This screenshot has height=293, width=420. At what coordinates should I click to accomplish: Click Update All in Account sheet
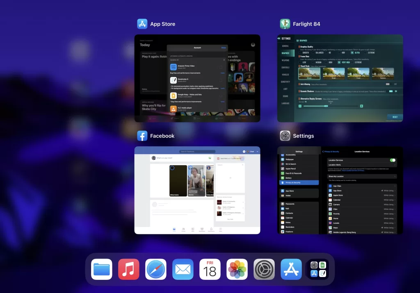coord(174,60)
